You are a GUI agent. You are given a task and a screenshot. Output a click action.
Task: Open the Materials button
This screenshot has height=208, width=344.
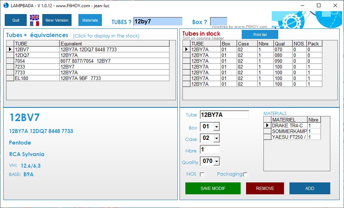tap(90, 20)
